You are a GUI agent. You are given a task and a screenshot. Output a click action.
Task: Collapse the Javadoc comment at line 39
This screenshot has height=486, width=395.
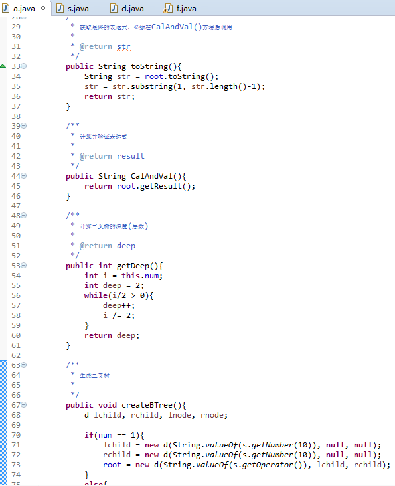click(24, 126)
